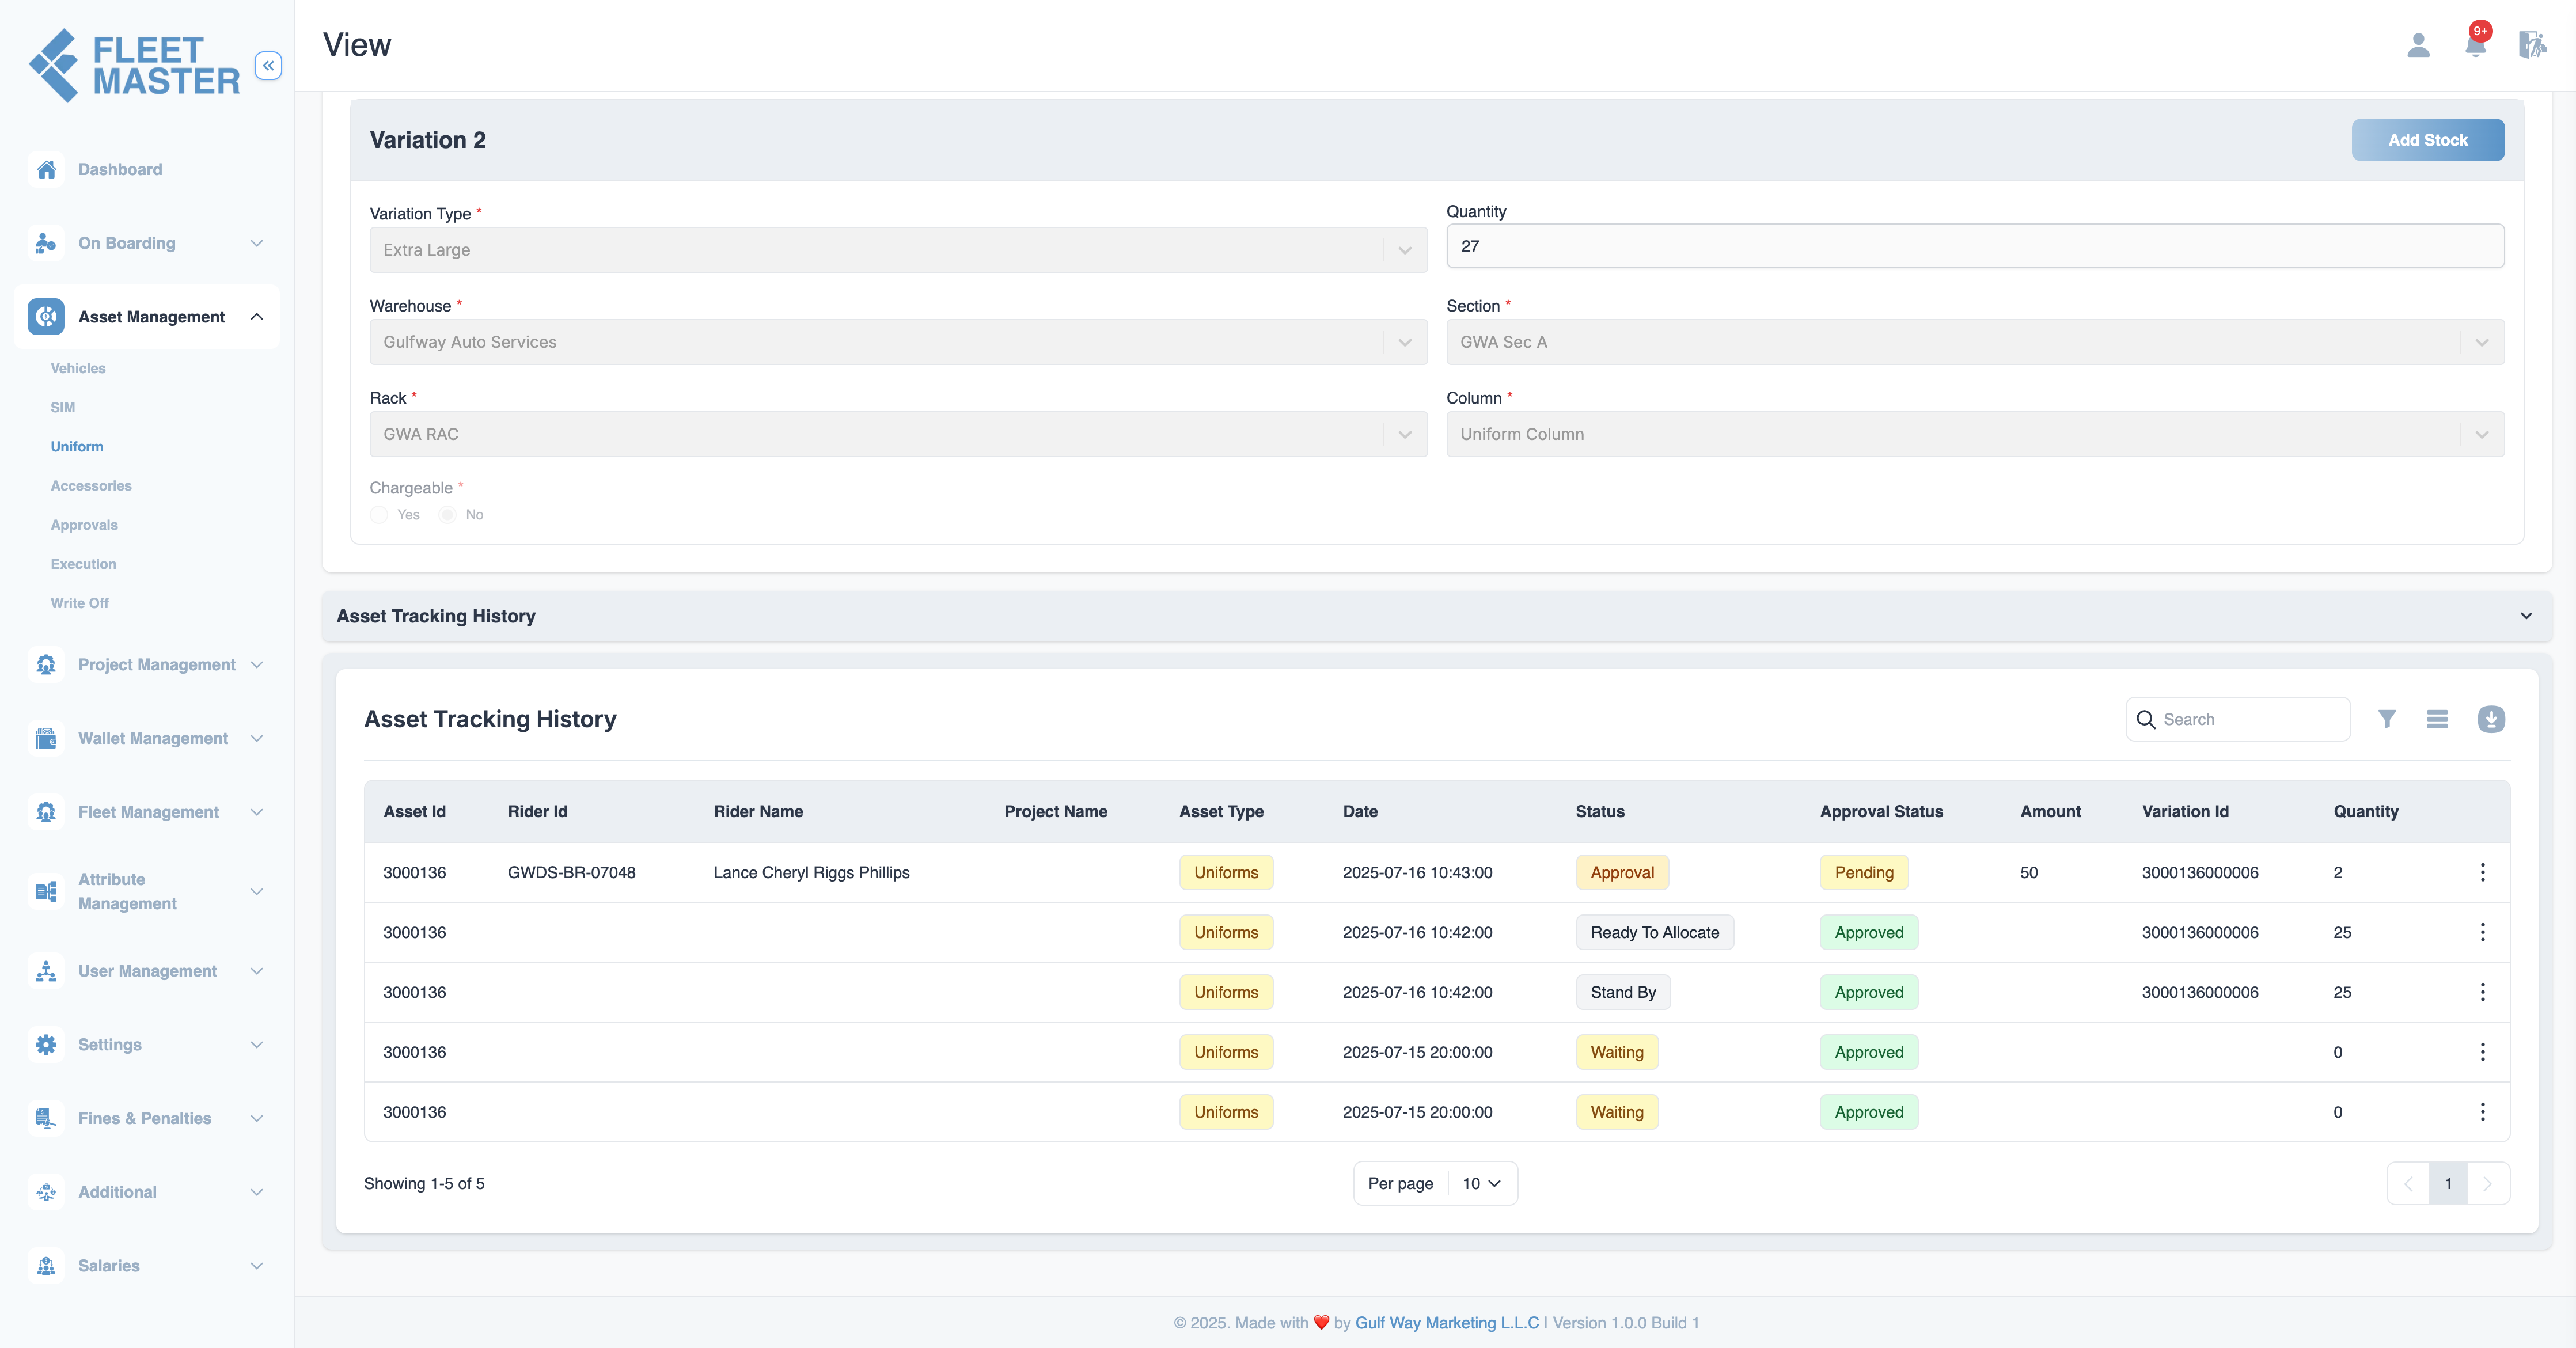Open the Approvals submenu item
The height and width of the screenshot is (1348, 2576).
click(84, 525)
